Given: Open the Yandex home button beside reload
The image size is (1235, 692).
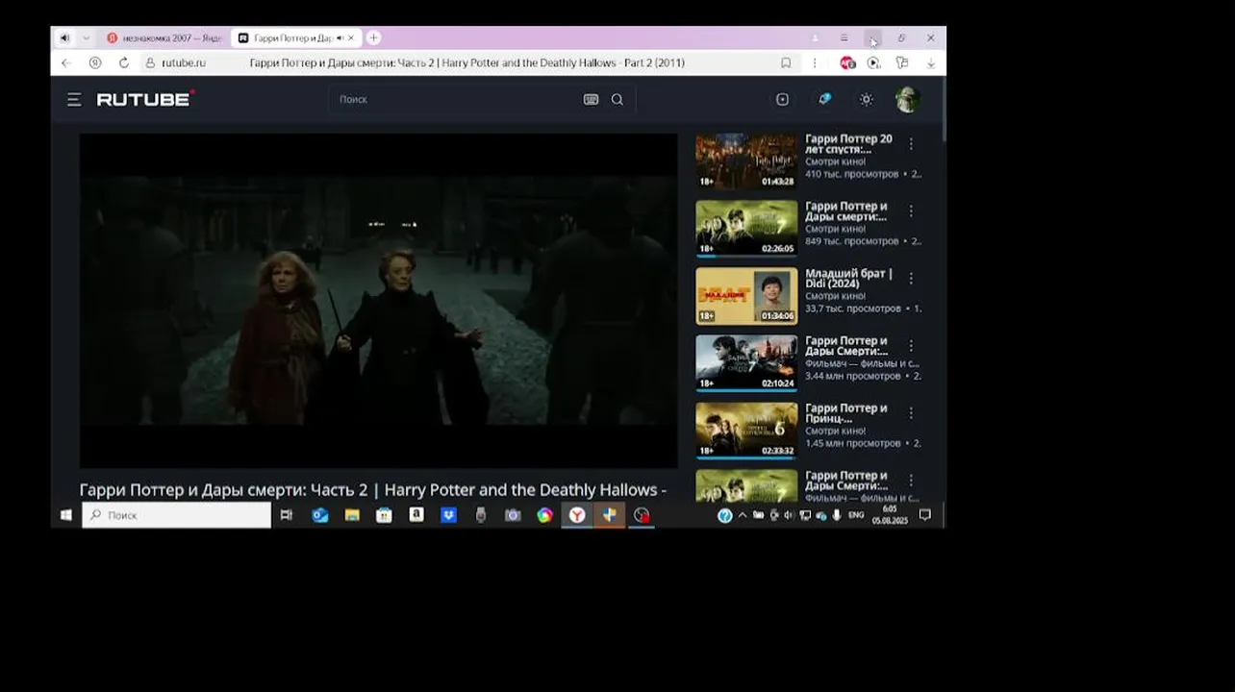Looking at the screenshot, I should point(94,62).
